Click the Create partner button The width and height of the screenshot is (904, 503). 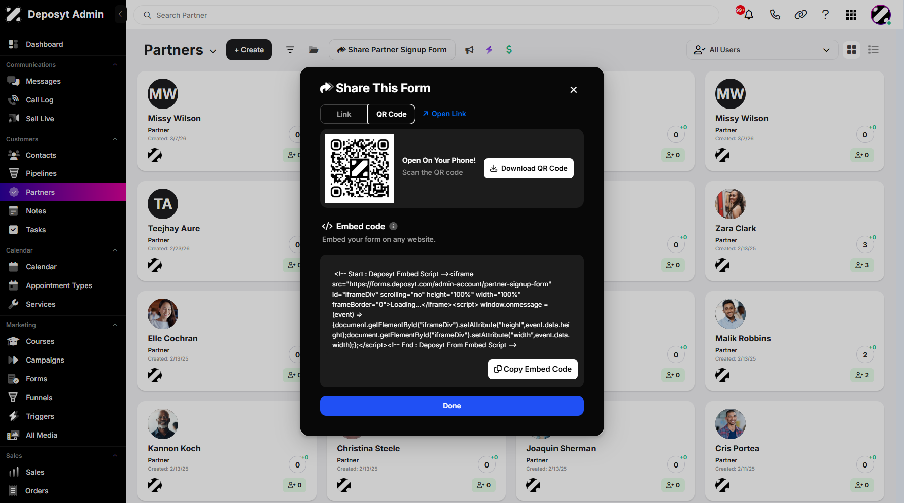(x=249, y=50)
